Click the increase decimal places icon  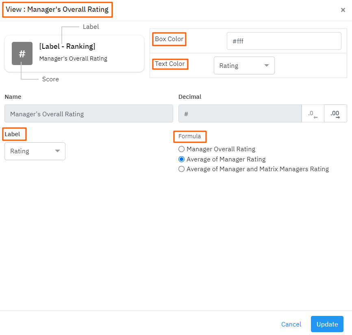click(x=335, y=114)
